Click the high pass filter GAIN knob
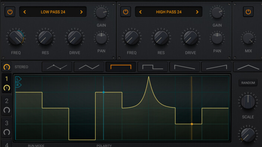This screenshot has width=262, height=147. (217, 13)
